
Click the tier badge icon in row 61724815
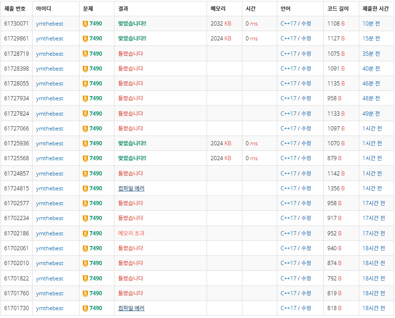point(85,188)
